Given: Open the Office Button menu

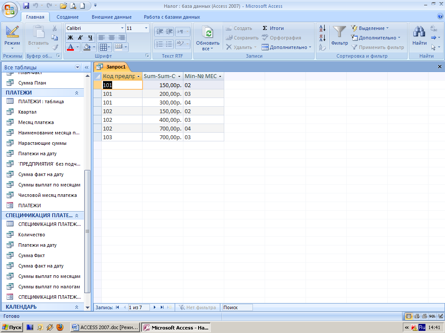Looking at the screenshot, I should pos(10,10).
